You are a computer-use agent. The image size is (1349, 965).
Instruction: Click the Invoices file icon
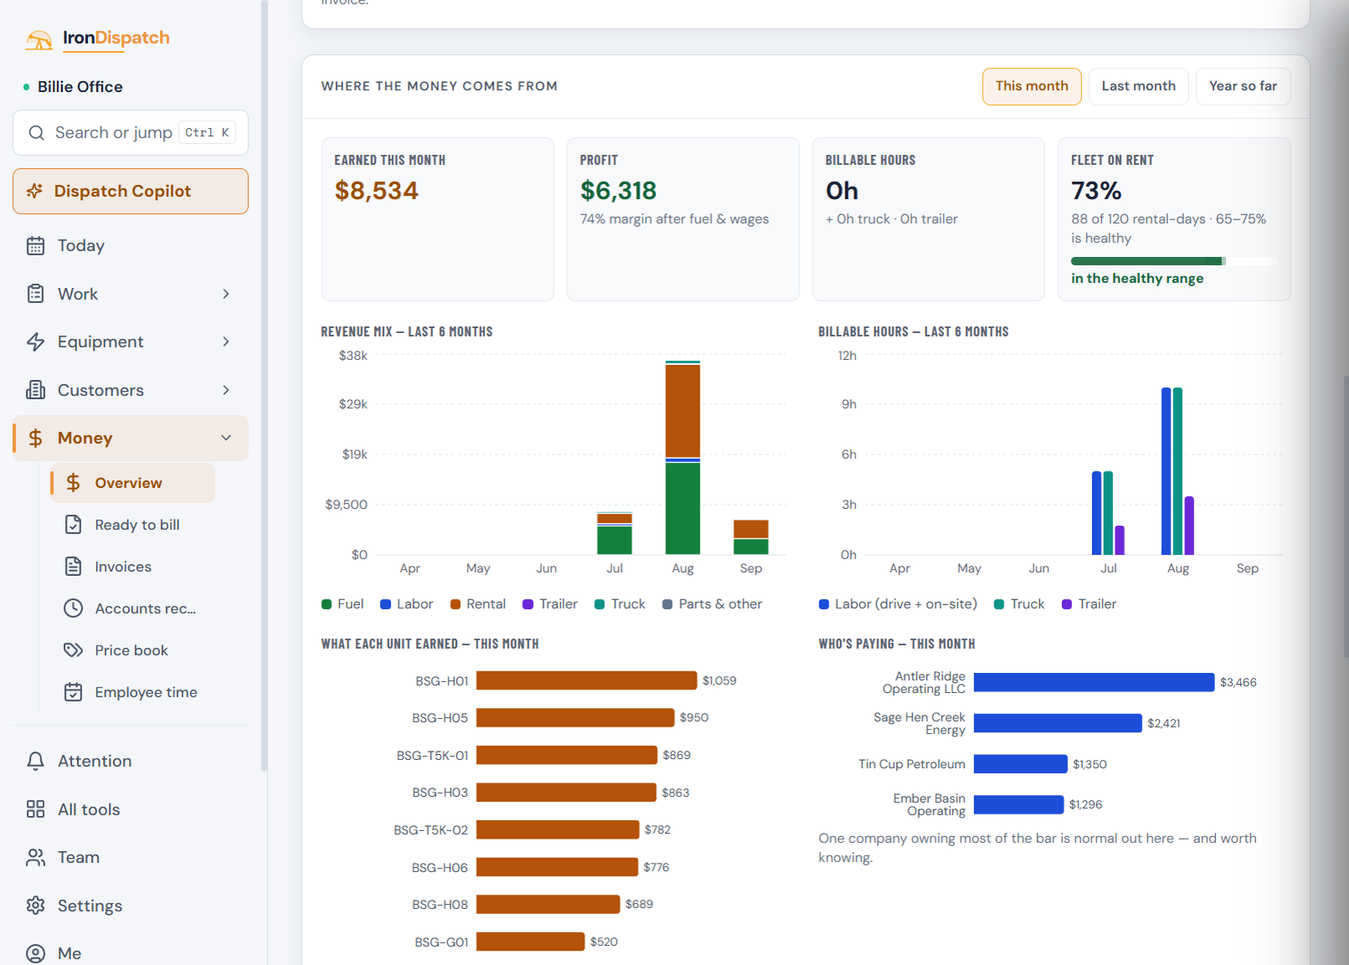pyautogui.click(x=74, y=567)
